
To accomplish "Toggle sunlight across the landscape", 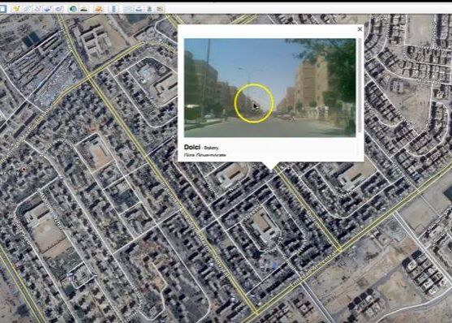I will coord(84,9).
